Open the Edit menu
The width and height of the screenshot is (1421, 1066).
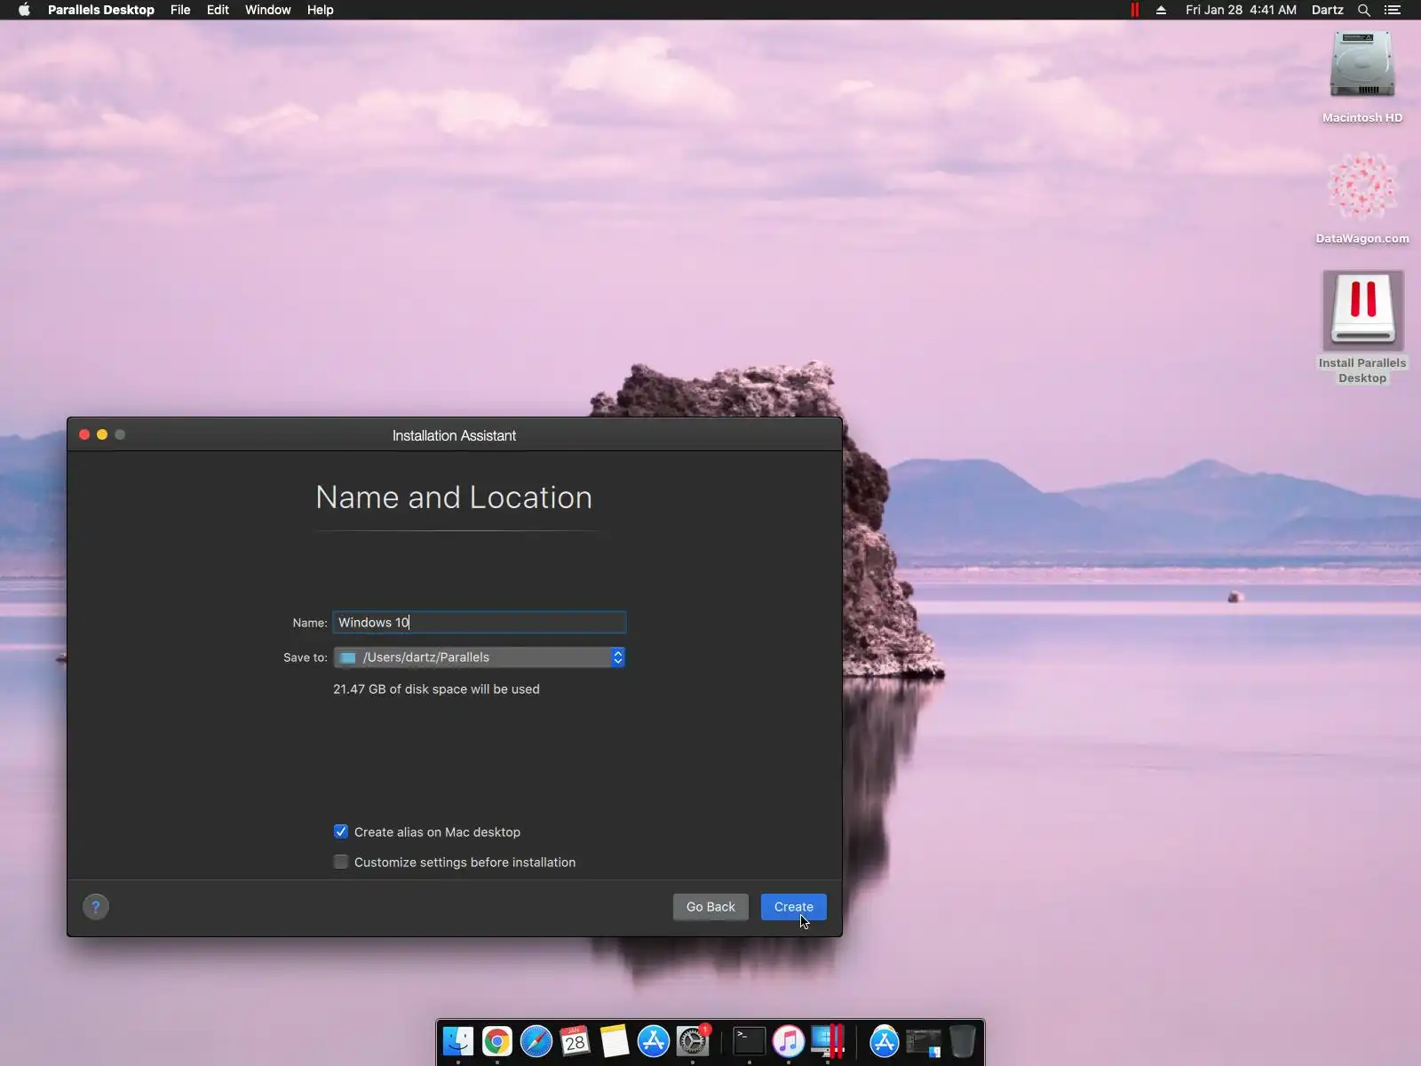218,10
